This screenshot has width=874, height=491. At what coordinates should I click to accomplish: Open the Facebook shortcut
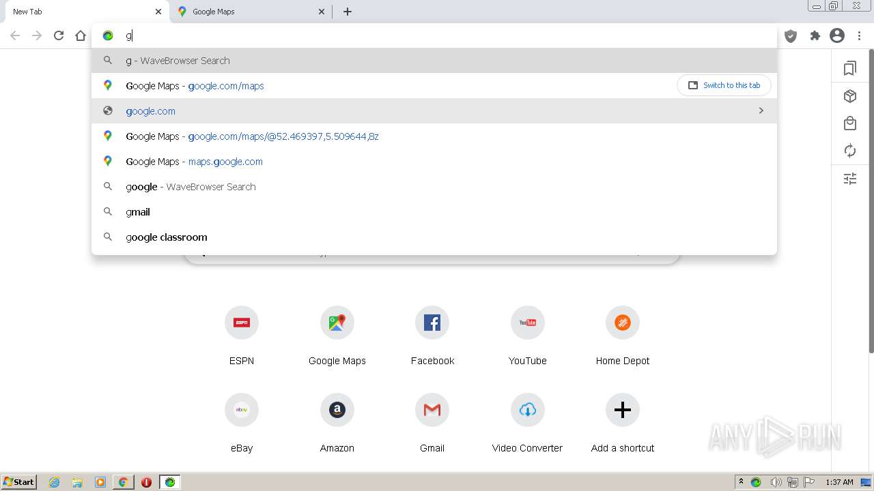click(x=432, y=323)
